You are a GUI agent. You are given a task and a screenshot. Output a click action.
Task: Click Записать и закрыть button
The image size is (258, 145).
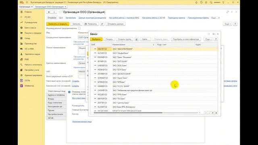[x=58, y=24]
